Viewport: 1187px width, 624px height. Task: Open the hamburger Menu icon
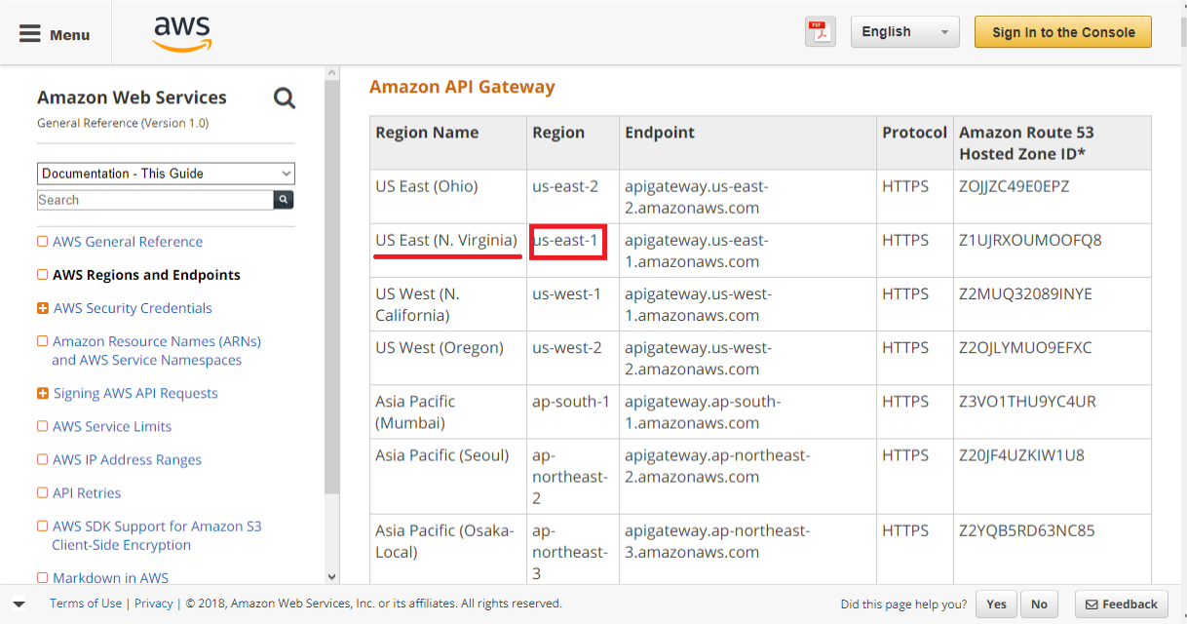point(31,34)
